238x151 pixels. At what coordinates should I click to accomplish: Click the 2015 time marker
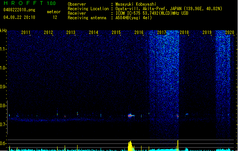point(116,32)
